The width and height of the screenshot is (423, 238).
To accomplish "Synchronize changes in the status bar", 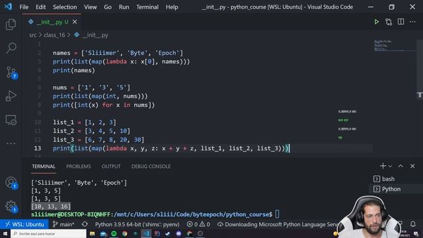I will coord(85,224).
